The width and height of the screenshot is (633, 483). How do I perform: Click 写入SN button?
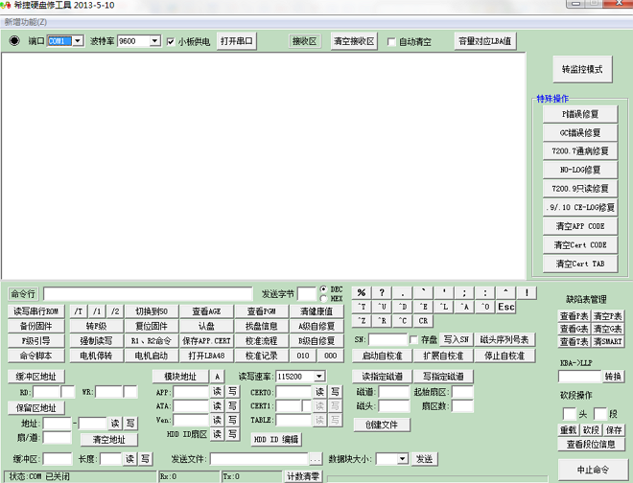[x=457, y=340]
